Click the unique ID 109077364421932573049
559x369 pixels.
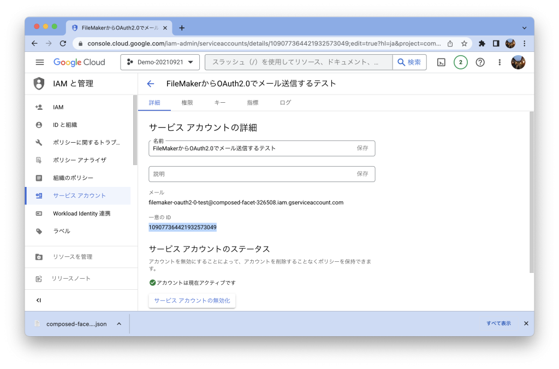click(182, 227)
